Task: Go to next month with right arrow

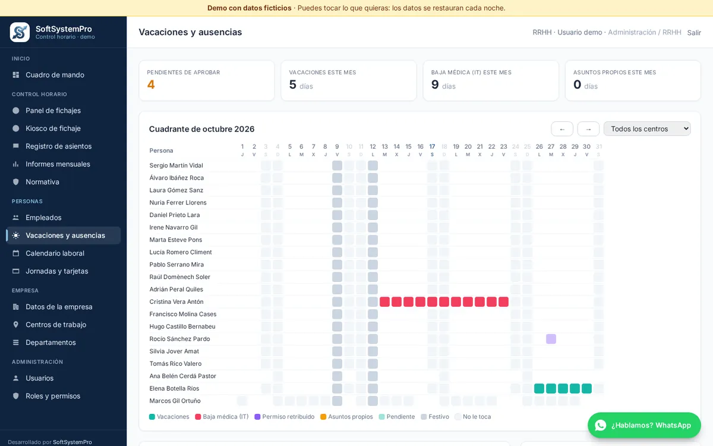Action: click(588, 129)
